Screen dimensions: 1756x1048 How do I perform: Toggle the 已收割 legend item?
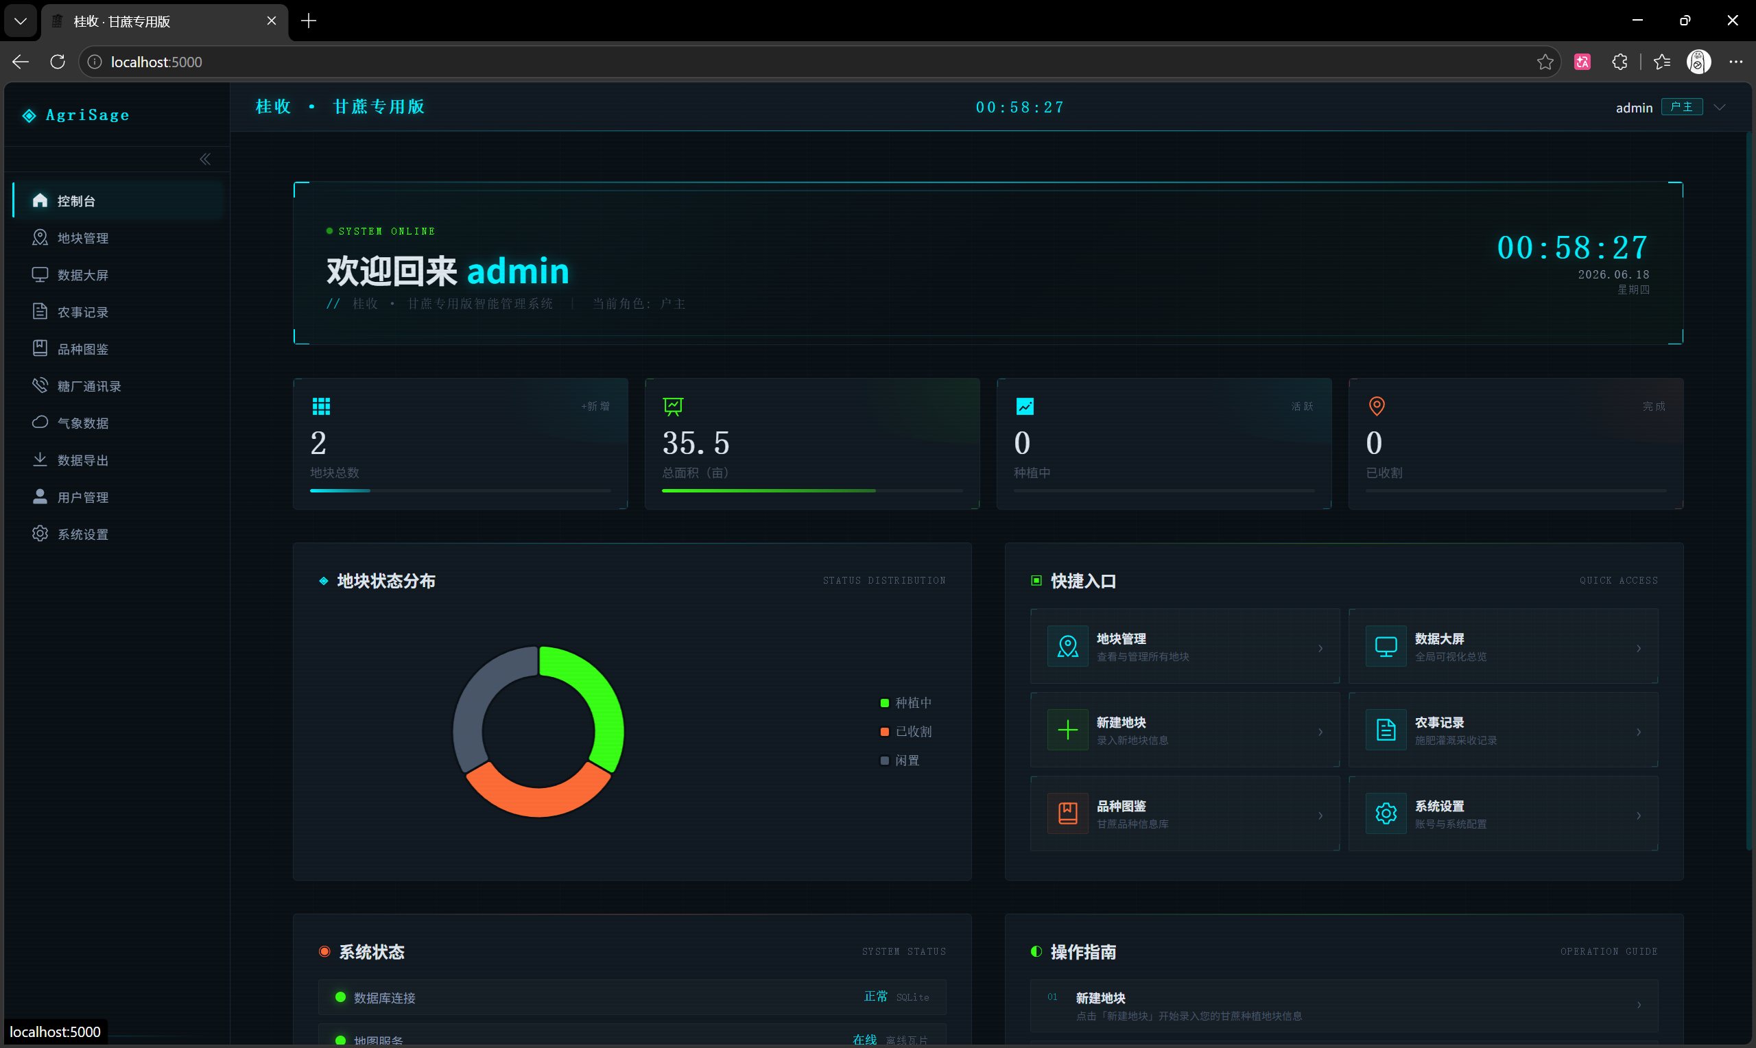click(906, 732)
